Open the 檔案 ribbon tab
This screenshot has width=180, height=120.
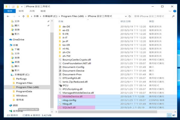[10, 11]
